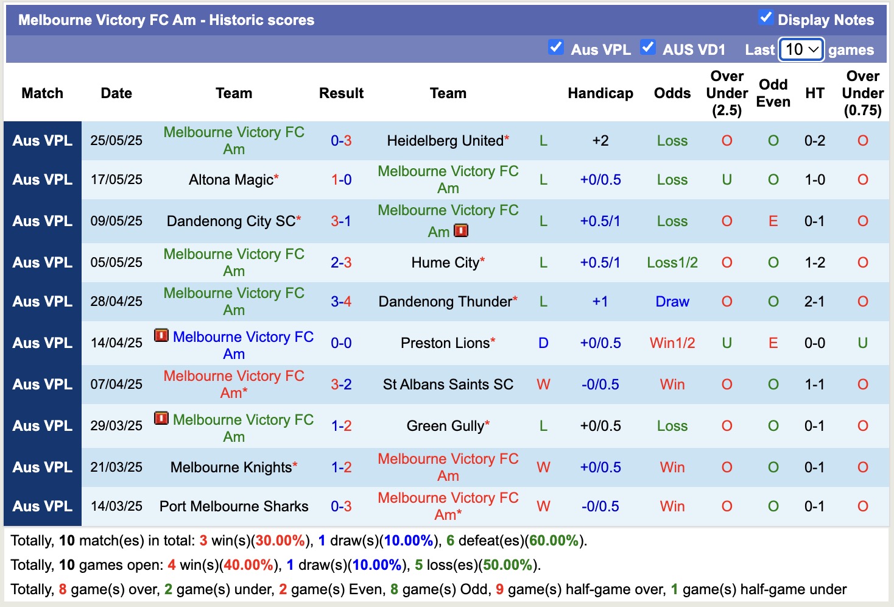Uncheck the AUS VD1 checkbox

[648, 47]
